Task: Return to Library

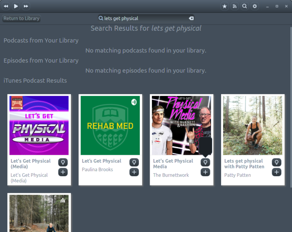Action: [x=21, y=18]
